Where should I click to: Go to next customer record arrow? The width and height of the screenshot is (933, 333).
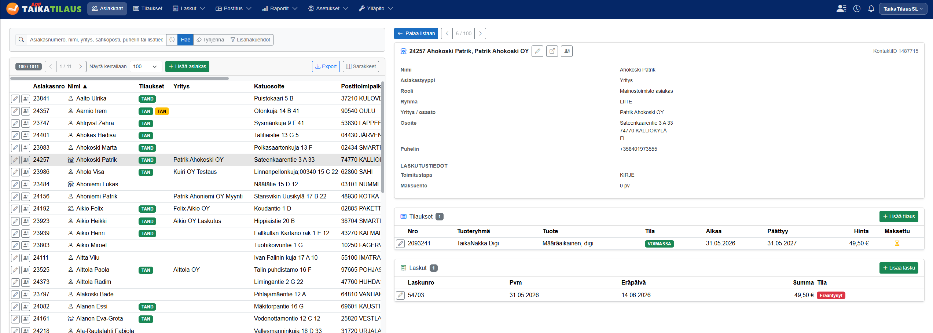(x=480, y=33)
